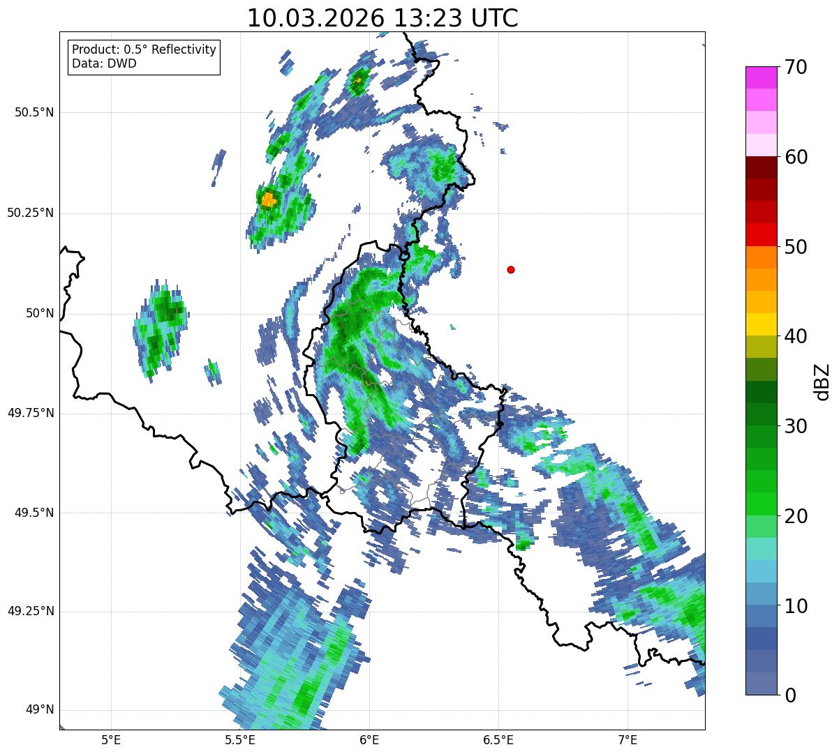
Task: Click the latitude label "49.25°N"
Action: (31, 612)
